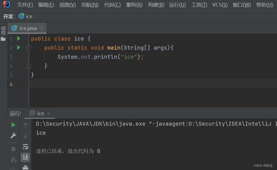Click the 开发 breadcrumb
The image size is (277, 170).
click(8, 16)
